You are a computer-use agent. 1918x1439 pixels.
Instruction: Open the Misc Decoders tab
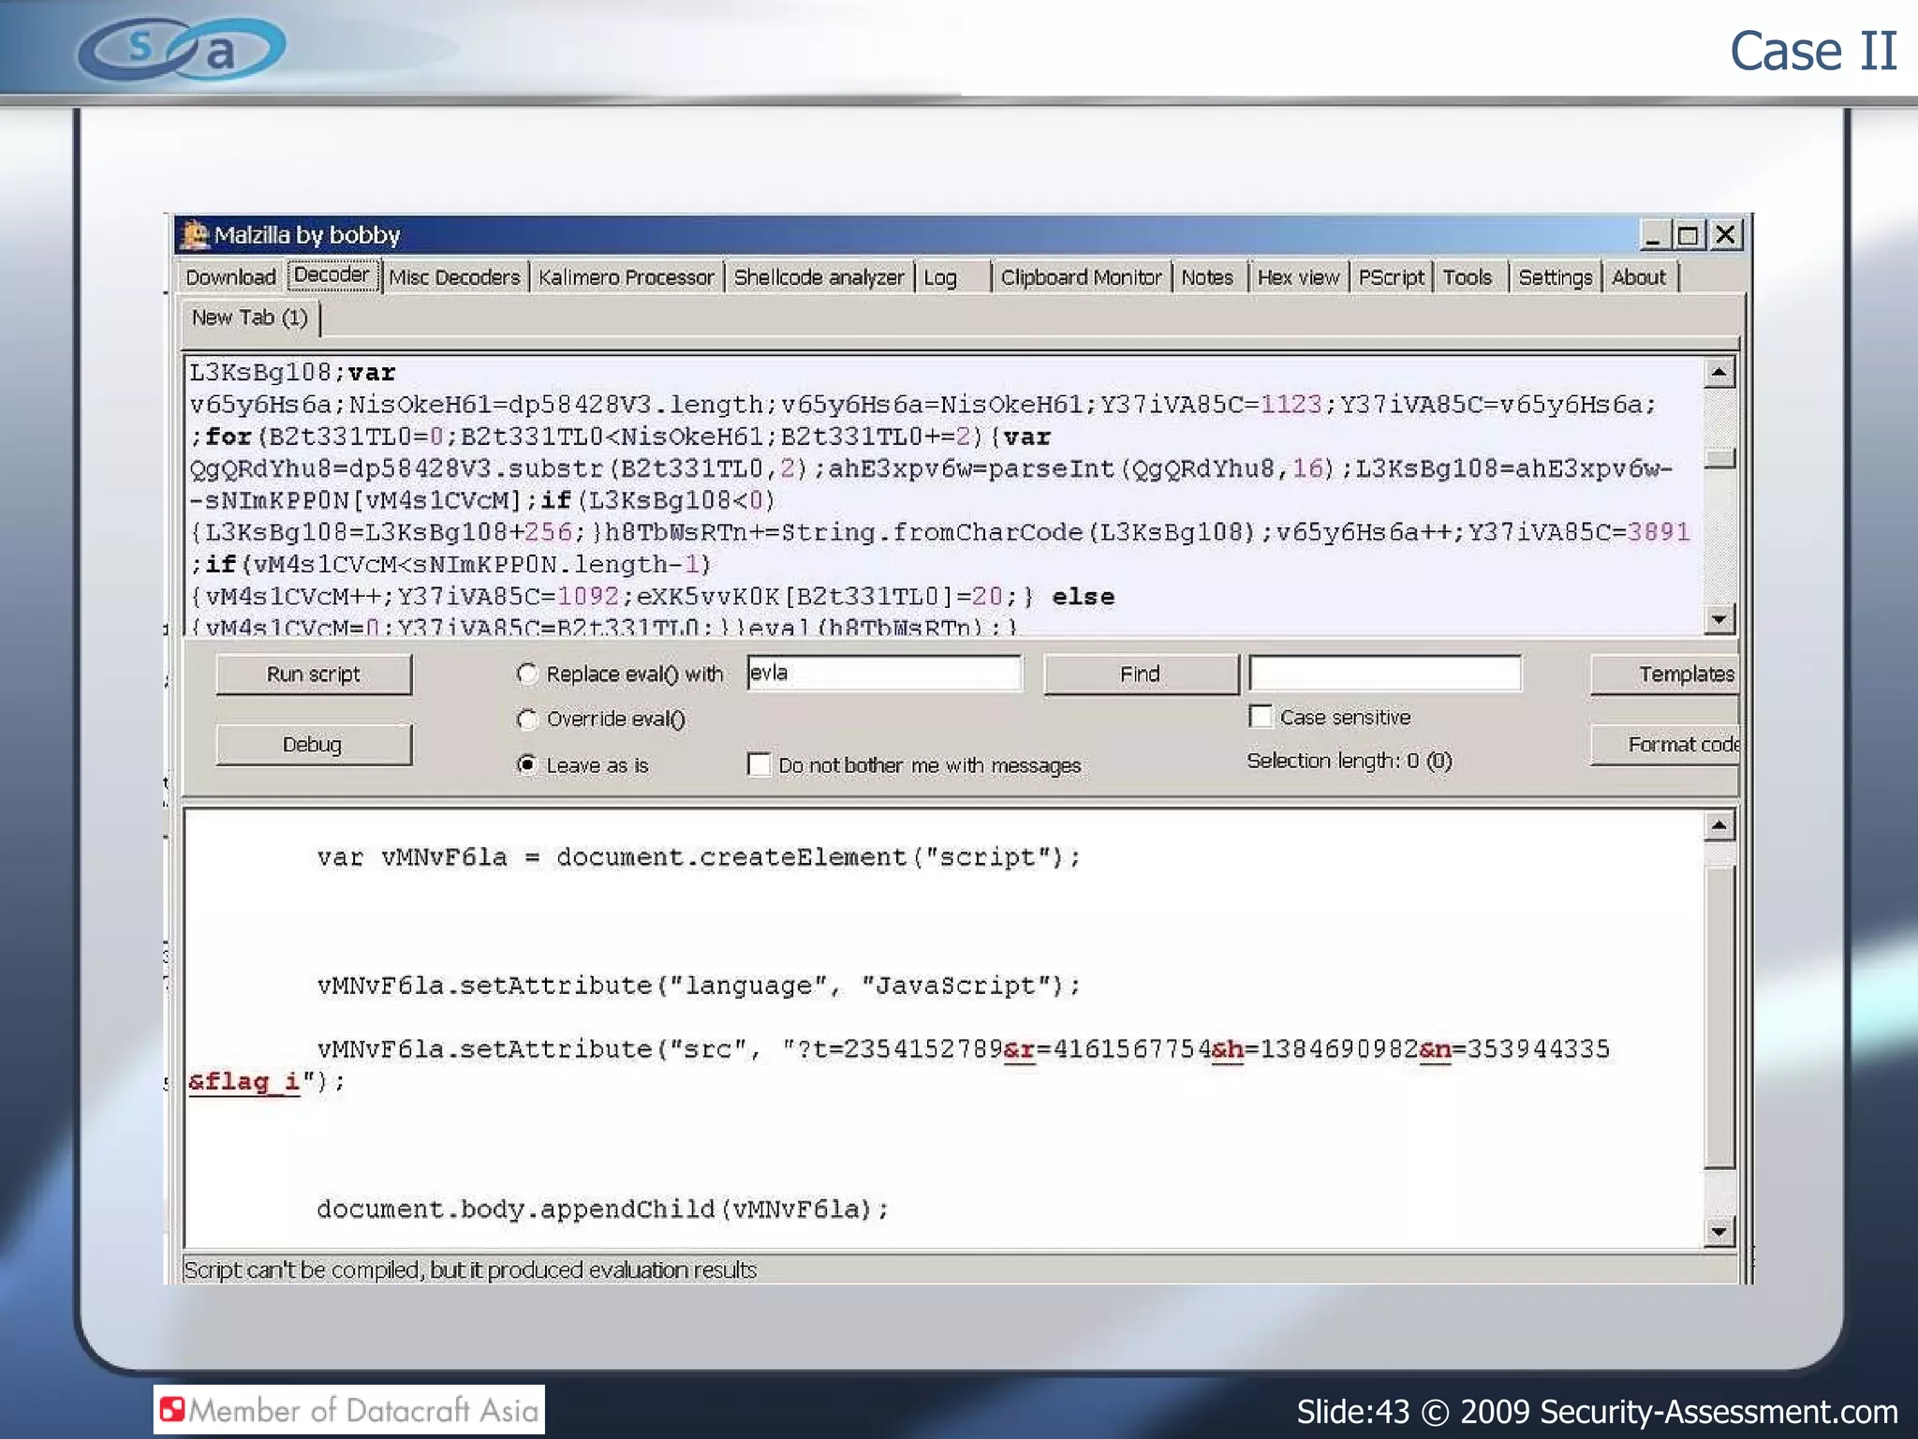pos(454,277)
